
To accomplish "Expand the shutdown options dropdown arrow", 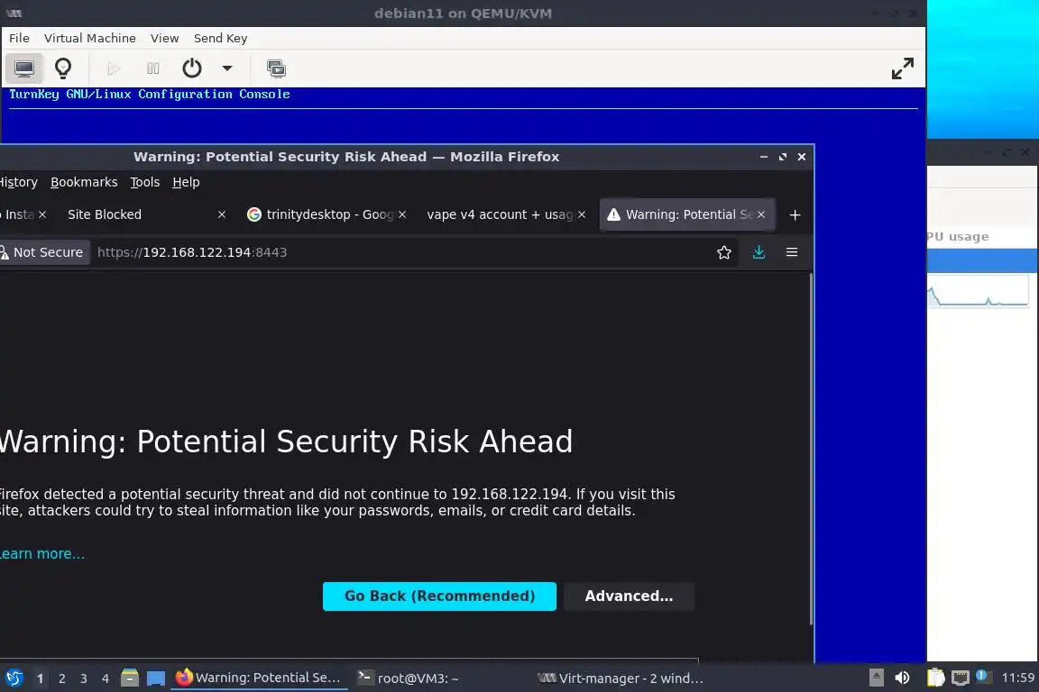I will click(226, 68).
